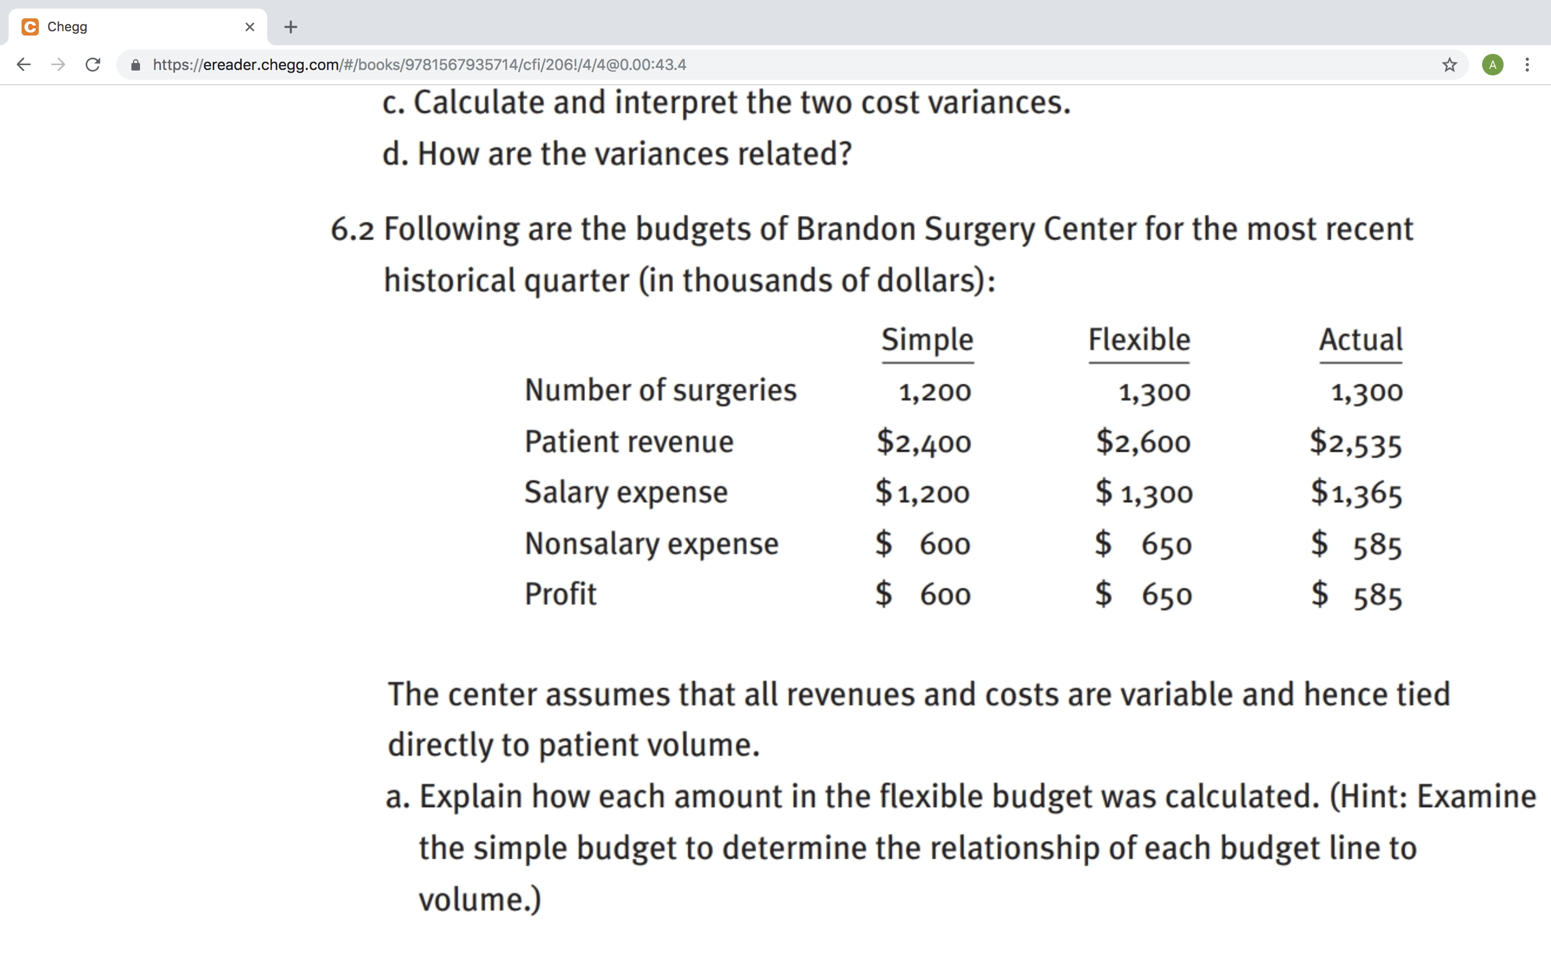Click the browser back arrow
1551x969 pixels.
pyautogui.click(x=24, y=65)
